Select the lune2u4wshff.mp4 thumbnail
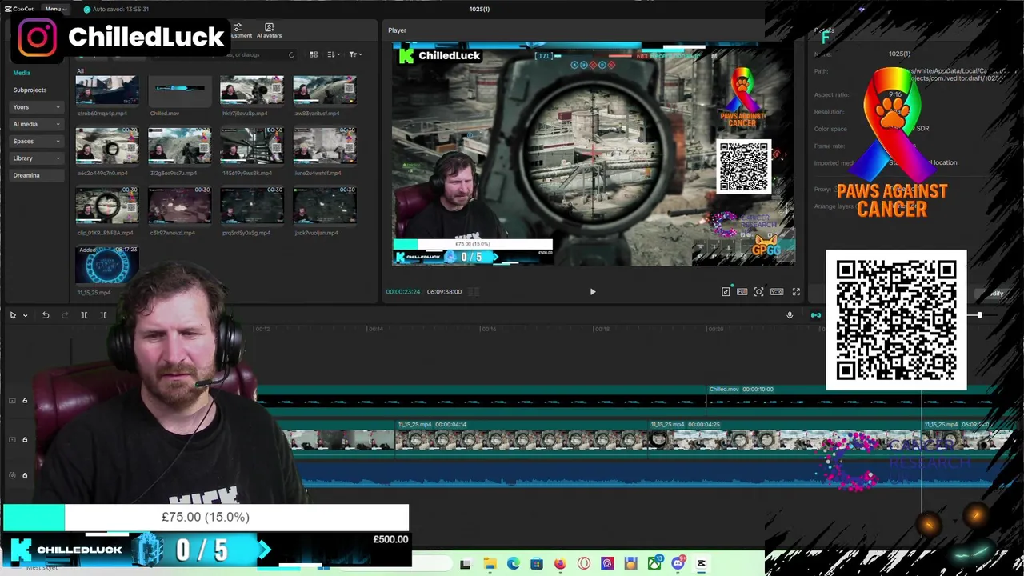The width and height of the screenshot is (1024, 576). (x=324, y=145)
